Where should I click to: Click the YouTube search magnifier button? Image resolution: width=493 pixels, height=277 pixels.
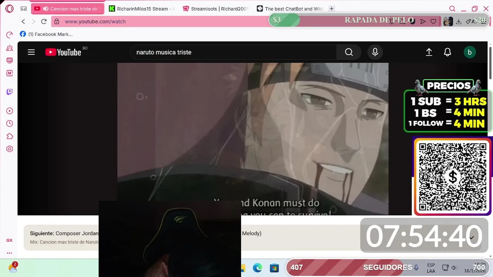(x=349, y=52)
